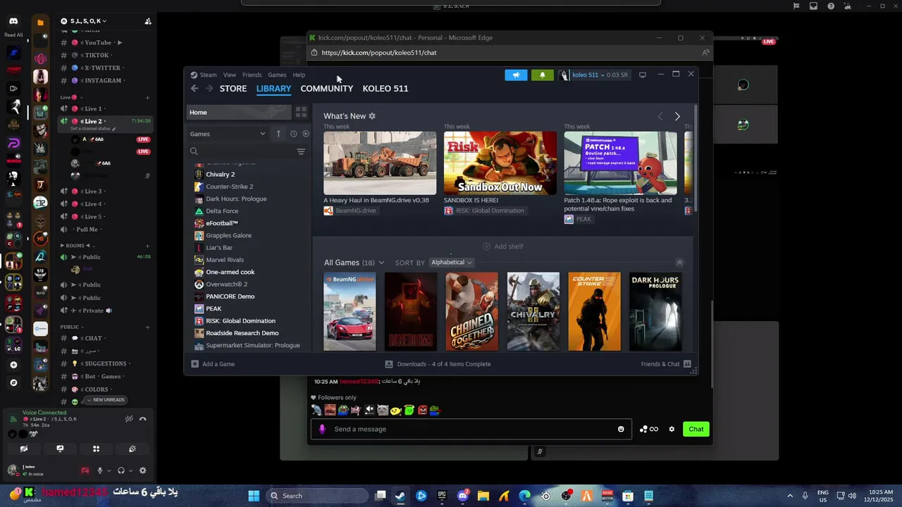Click green Chat send button
902x507 pixels.
coord(696,429)
